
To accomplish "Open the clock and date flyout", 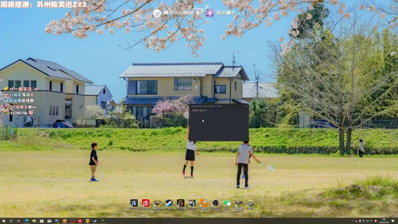I will click(384, 221).
